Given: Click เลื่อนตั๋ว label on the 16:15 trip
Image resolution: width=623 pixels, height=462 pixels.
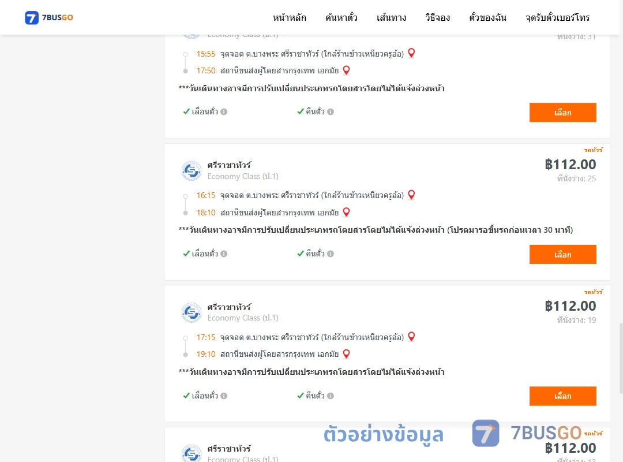Looking at the screenshot, I should pyautogui.click(x=205, y=254).
